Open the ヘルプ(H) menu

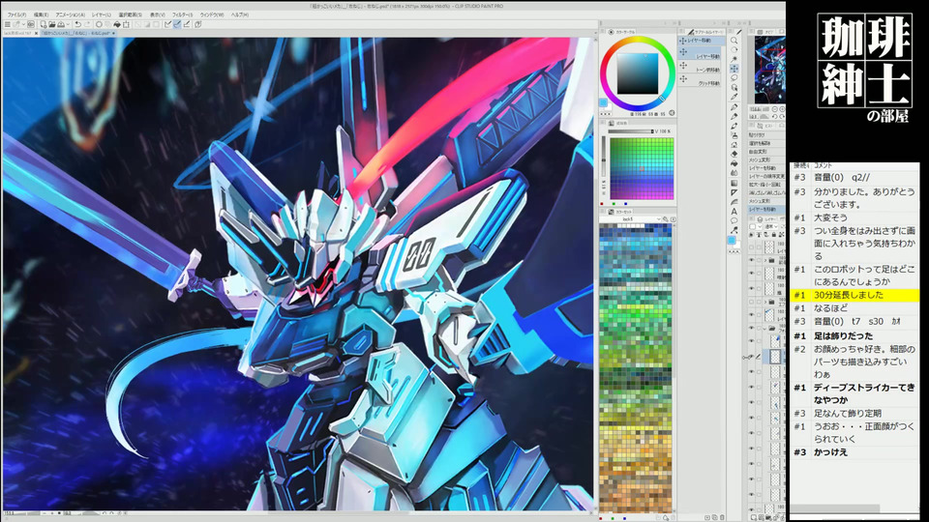240,14
